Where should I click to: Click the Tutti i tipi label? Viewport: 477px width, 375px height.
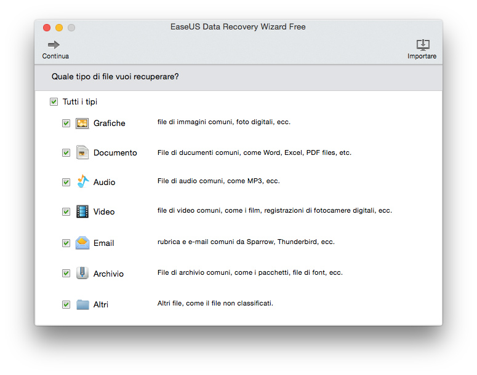point(80,102)
